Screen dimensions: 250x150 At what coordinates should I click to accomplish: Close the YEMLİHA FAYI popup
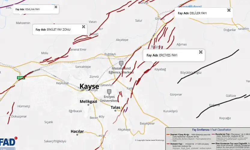[x=56, y=7]
